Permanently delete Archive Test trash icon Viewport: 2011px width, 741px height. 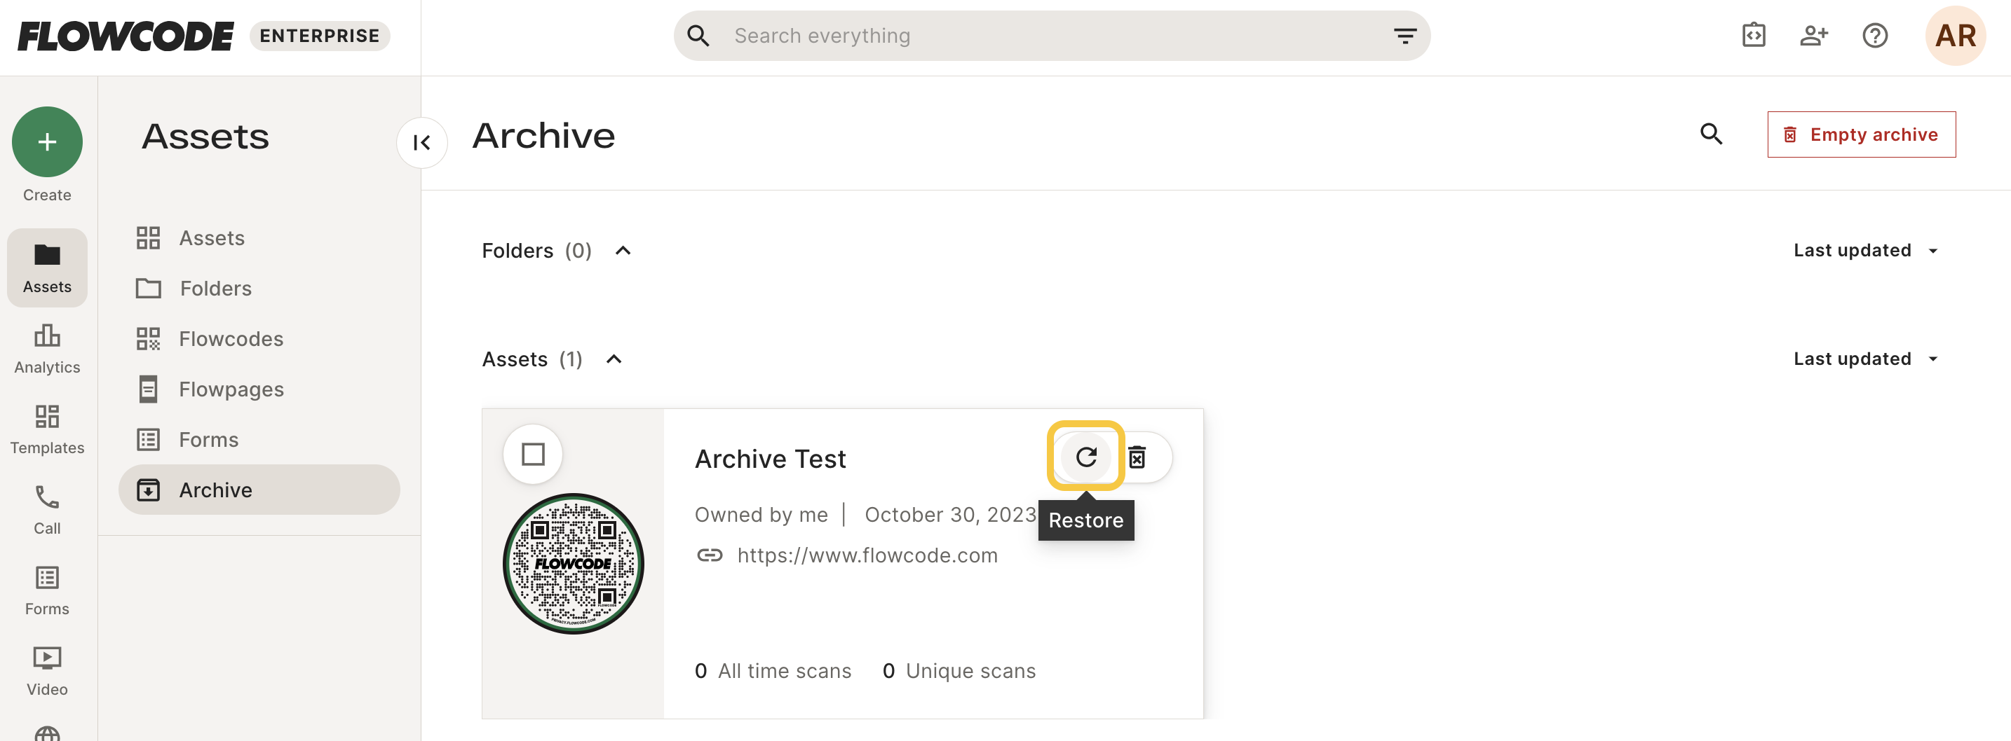coord(1137,457)
